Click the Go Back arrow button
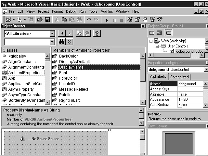The image size is (208, 156). pos(62,33)
